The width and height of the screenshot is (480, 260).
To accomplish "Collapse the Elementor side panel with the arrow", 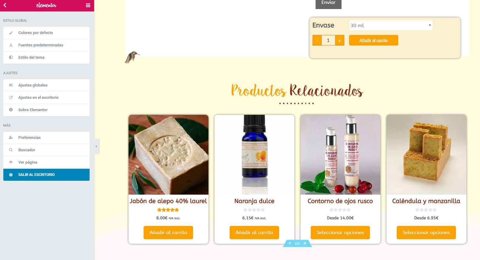I will tap(96, 146).
